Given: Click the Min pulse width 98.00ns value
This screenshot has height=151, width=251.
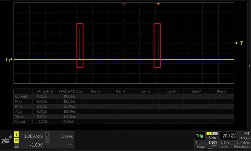Looking at the screenshot, I should [70, 106].
